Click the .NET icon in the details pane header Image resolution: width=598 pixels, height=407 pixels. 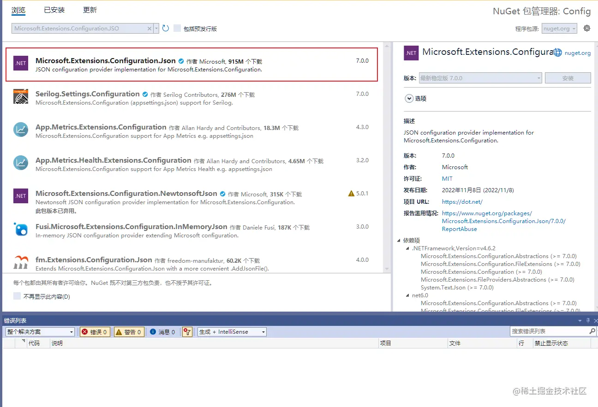point(411,53)
